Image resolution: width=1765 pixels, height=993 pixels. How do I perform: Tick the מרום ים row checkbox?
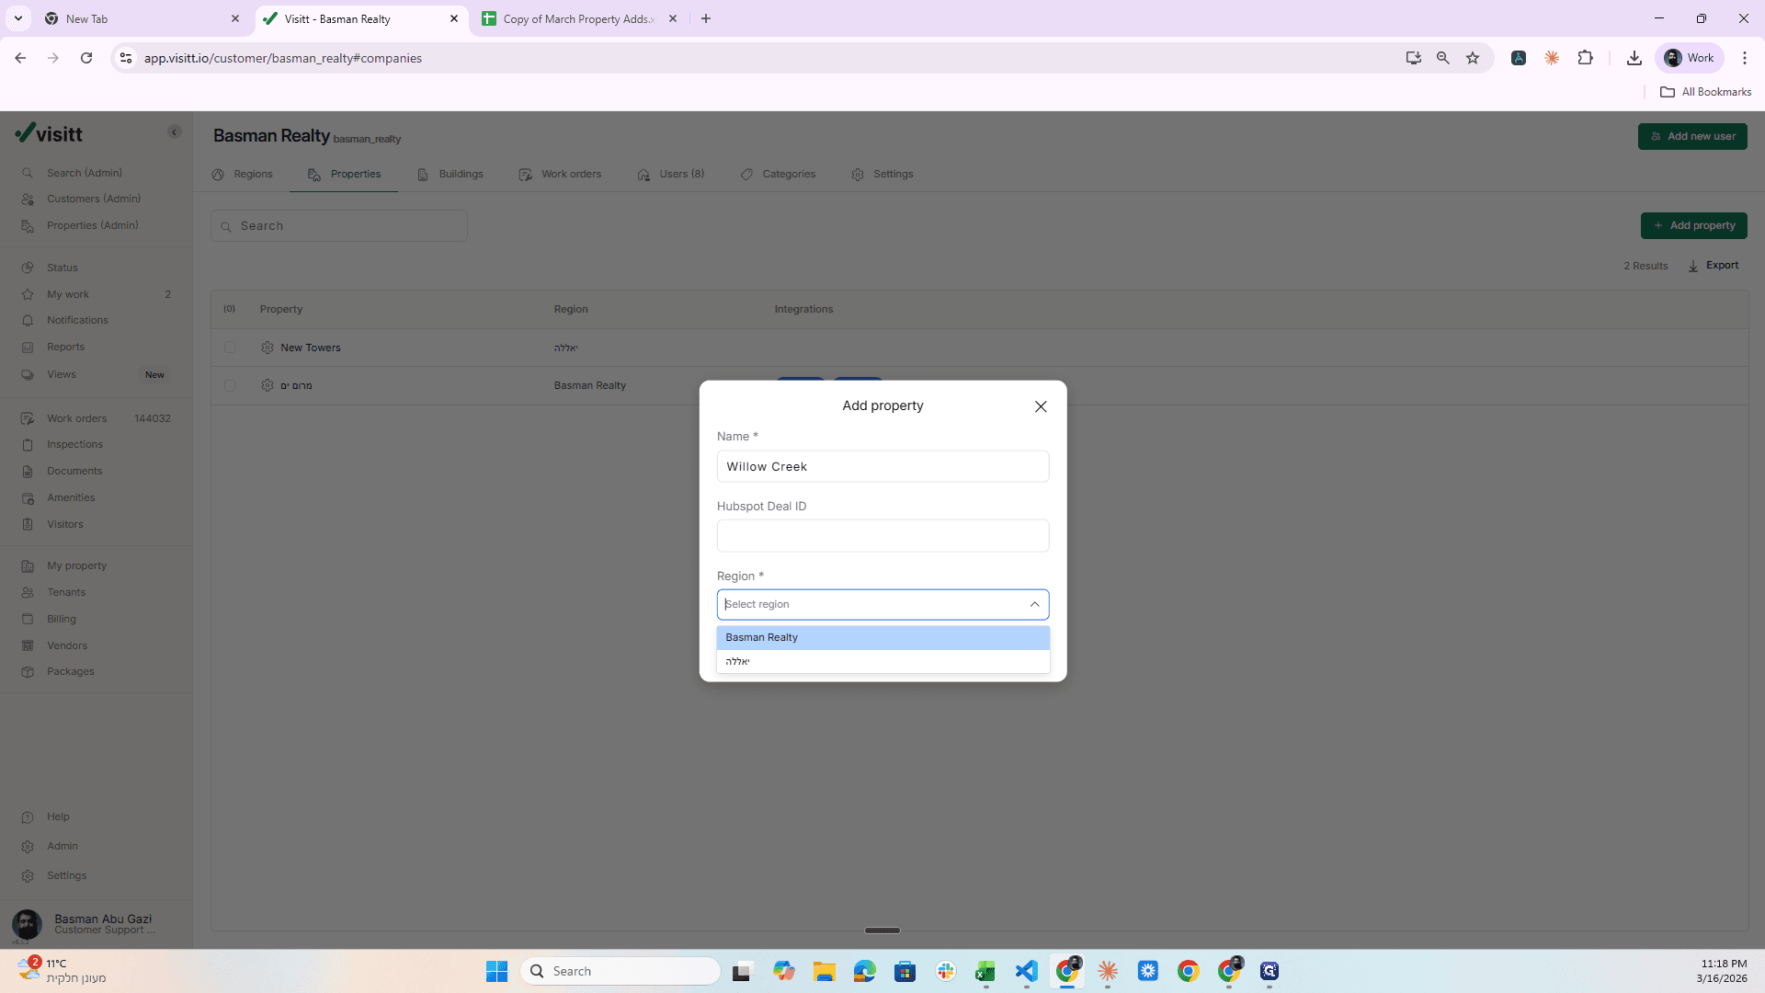(230, 386)
